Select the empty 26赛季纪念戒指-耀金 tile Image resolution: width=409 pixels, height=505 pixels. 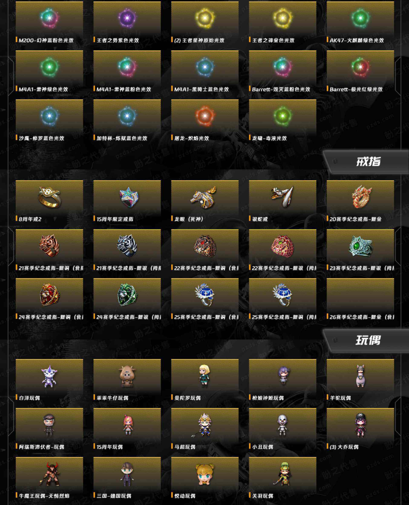coord(360,299)
